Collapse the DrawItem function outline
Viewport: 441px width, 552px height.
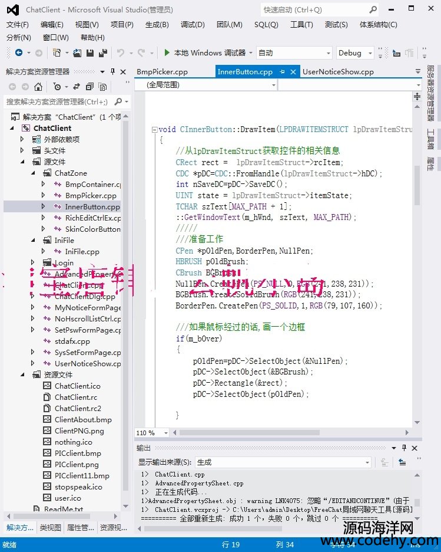click(x=154, y=130)
